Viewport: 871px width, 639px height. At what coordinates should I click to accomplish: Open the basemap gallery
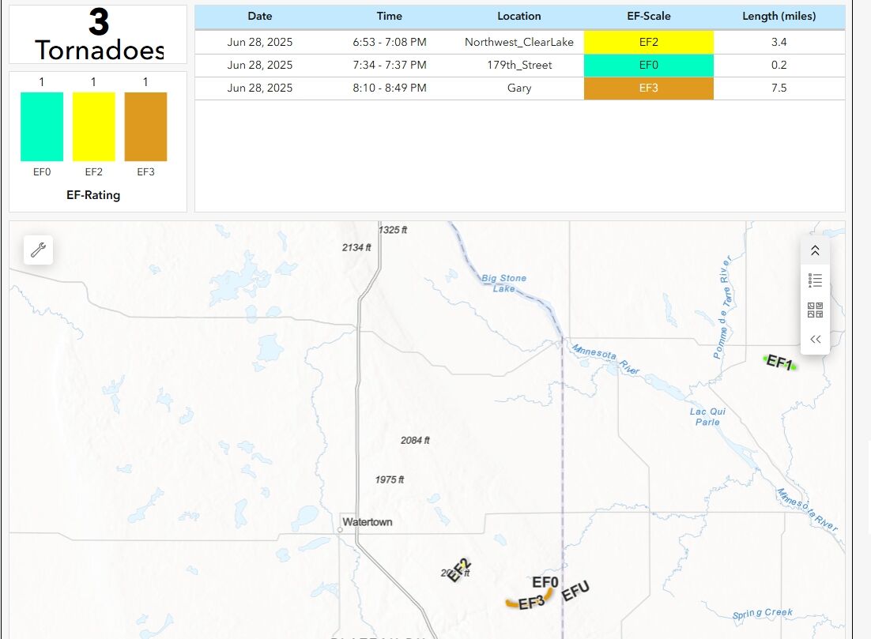pos(815,310)
